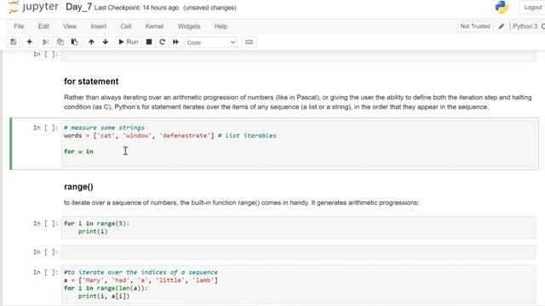Run the selected cell
545x306 pixels.
point(129,42)
